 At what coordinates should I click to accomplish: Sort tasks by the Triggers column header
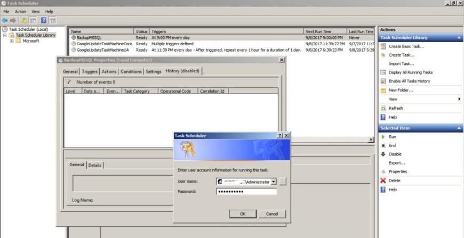click(x=226, y=31)
